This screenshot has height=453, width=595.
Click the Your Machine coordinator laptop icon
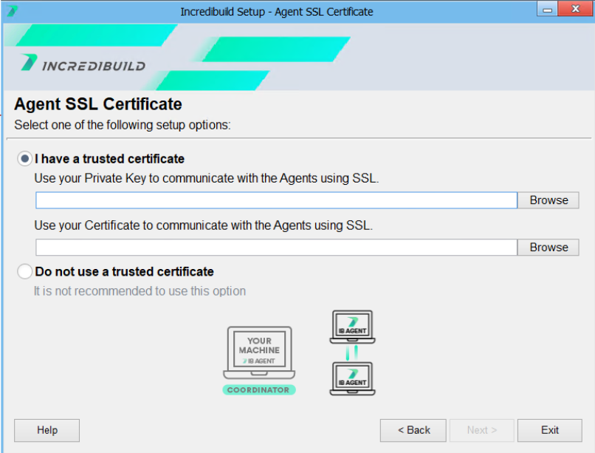(x=258, y=352)
